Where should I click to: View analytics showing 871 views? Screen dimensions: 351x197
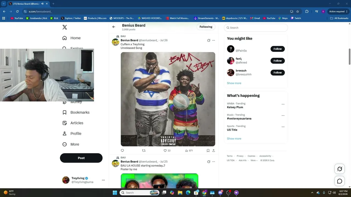coord(189,150)
